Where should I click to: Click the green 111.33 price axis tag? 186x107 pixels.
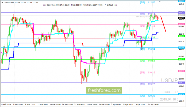click(x=182, y=36)
